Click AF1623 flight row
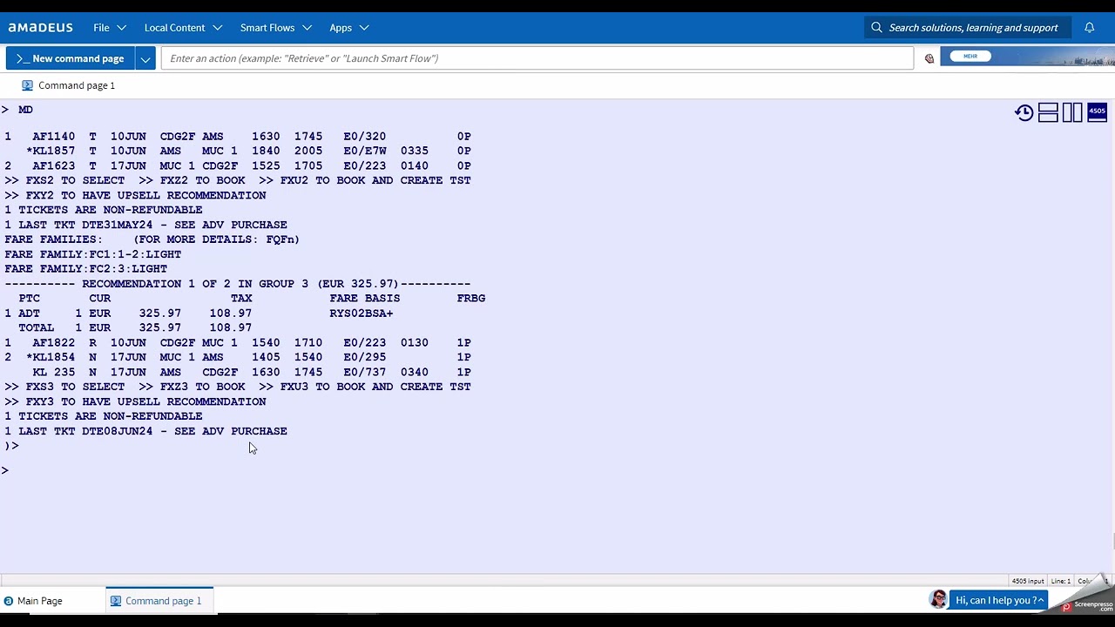 click(238, 165)
